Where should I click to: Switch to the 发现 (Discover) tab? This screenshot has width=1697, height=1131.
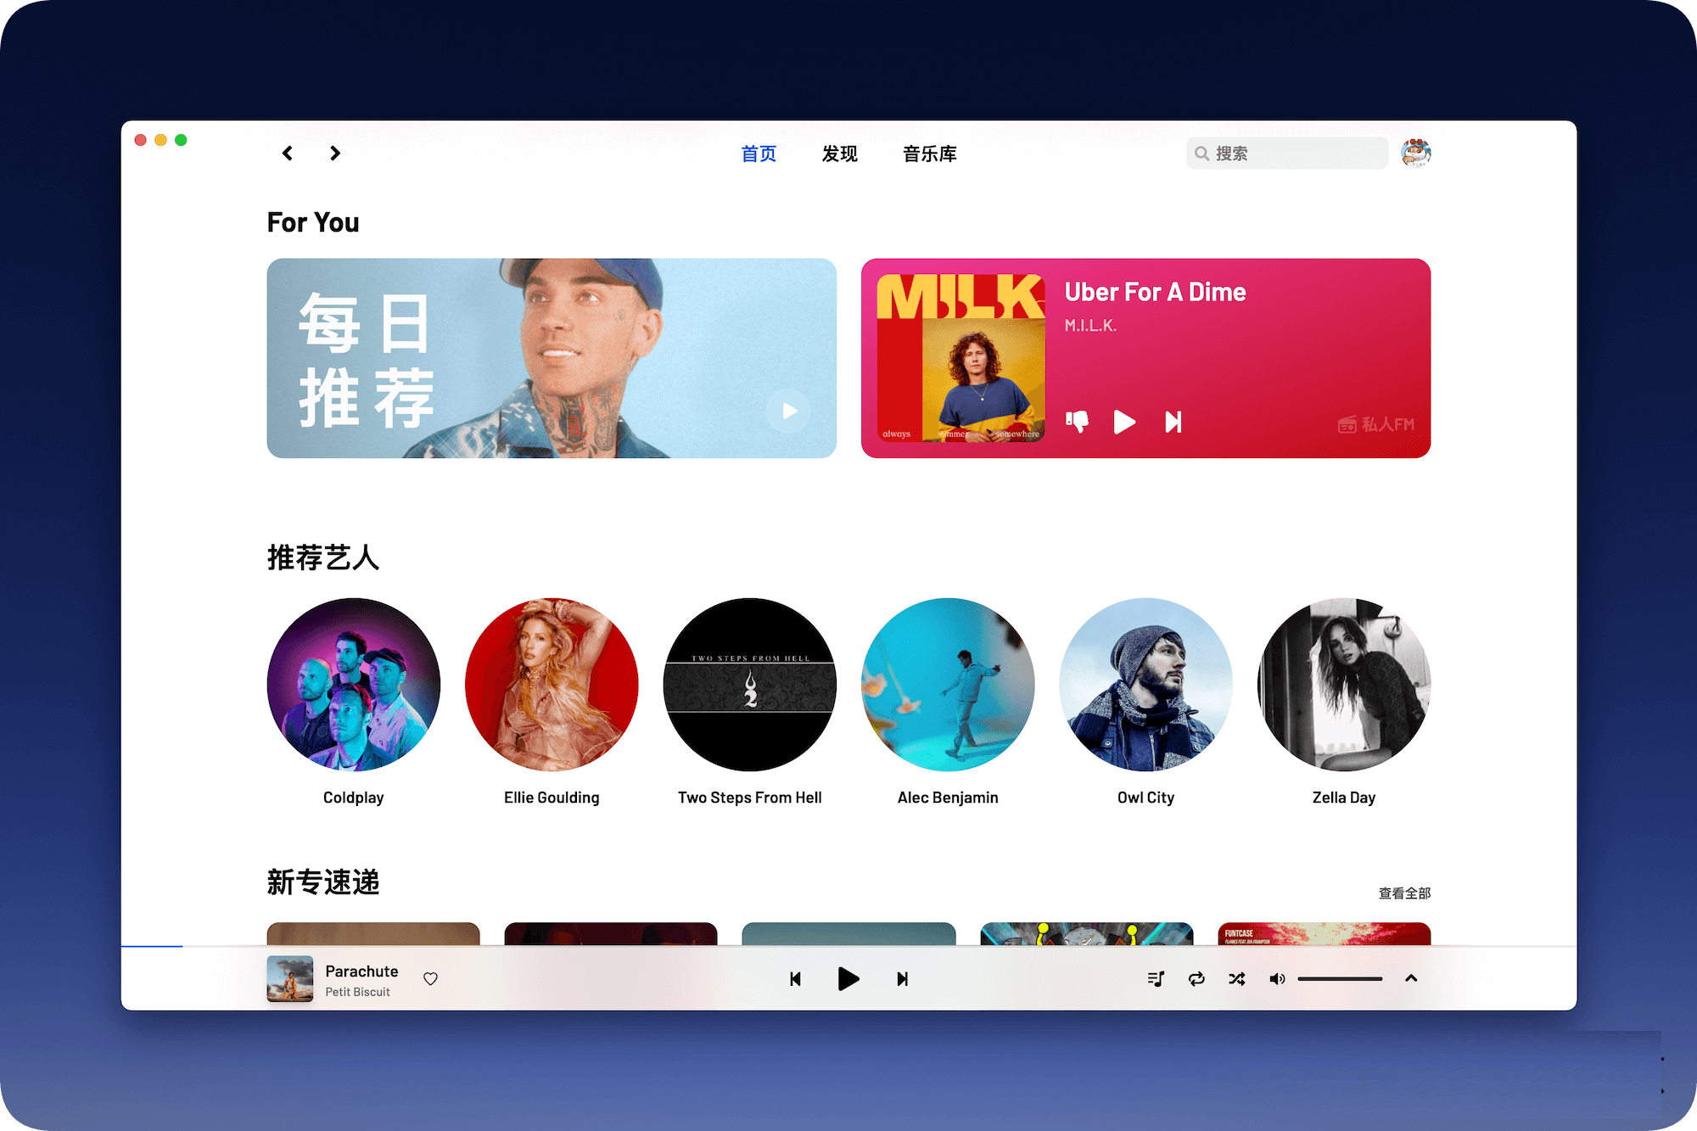837,154
